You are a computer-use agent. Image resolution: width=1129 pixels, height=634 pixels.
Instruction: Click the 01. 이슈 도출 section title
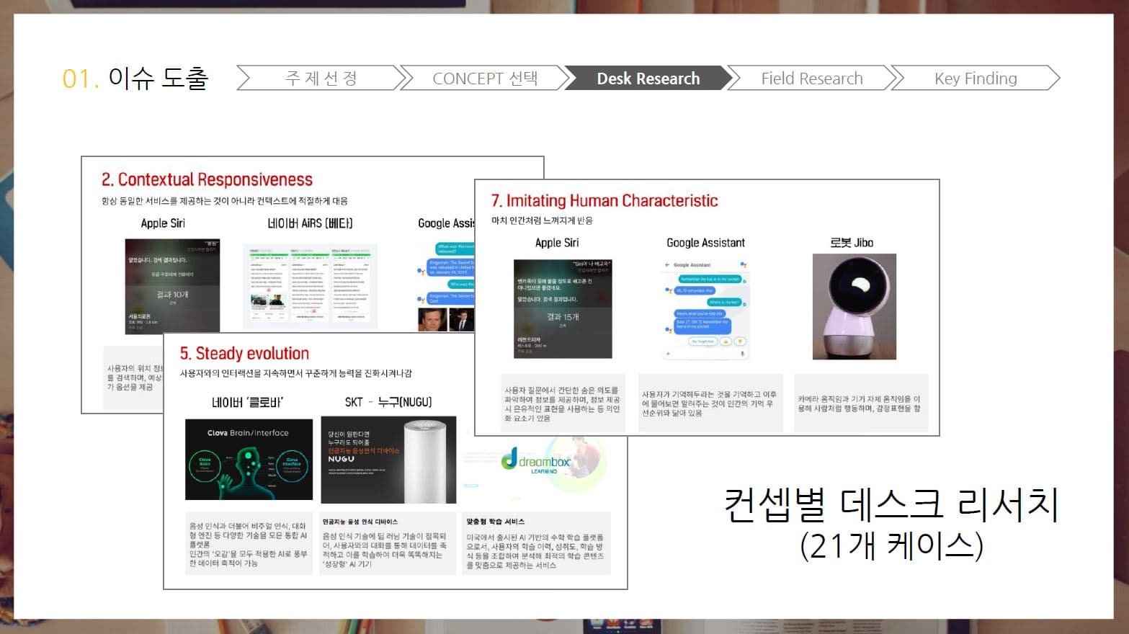(x=135, y=78)
